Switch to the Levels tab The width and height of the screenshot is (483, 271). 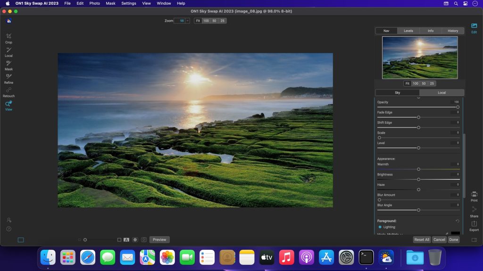408,31
